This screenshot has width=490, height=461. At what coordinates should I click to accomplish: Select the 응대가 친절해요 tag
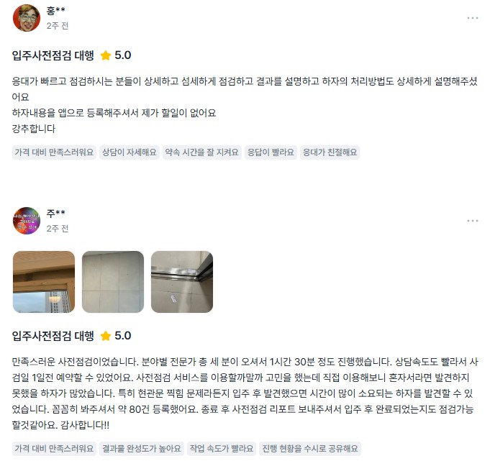pyautogui.click(x=330, y=152)
